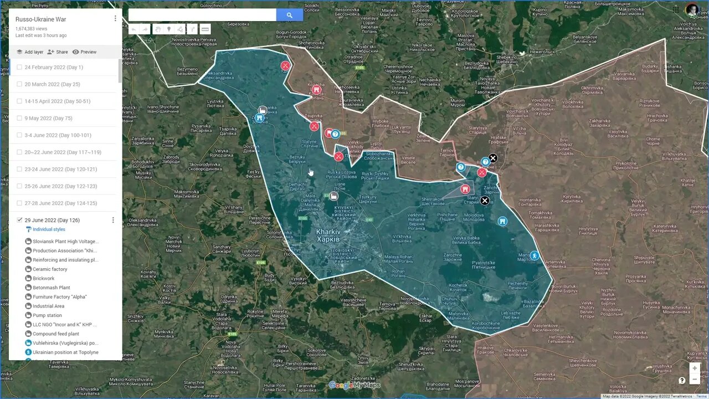Click Add layer
This screenshot has width=709, height=399.
tap(29, 52)
